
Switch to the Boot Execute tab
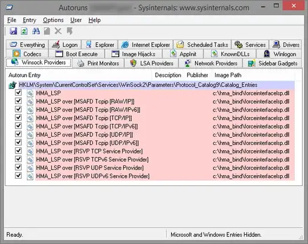76,54
